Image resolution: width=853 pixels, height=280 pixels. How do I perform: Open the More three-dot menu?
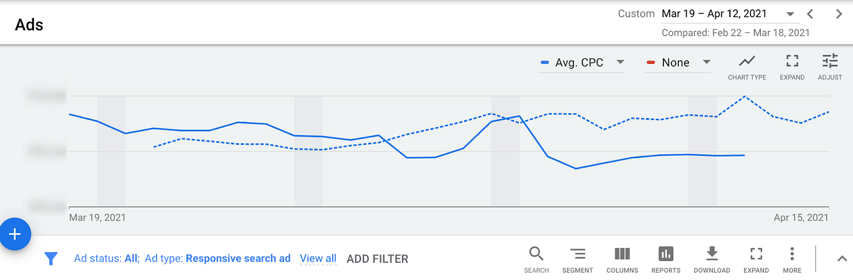[x=792, y=254]
